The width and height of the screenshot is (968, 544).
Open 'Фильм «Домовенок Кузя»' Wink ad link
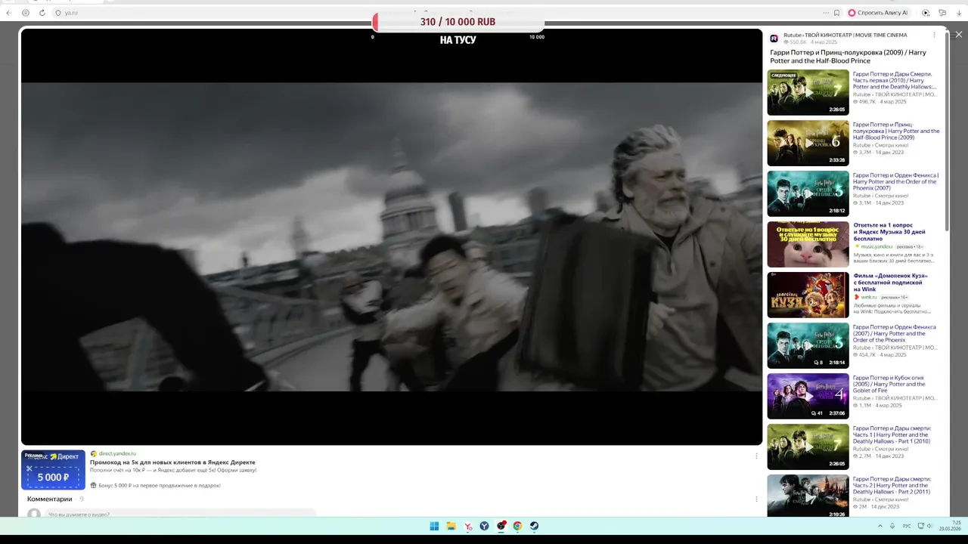point(890,283)
